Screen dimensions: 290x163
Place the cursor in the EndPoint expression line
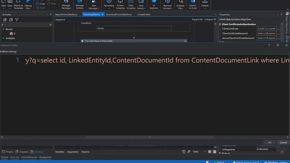coord(157,60)
